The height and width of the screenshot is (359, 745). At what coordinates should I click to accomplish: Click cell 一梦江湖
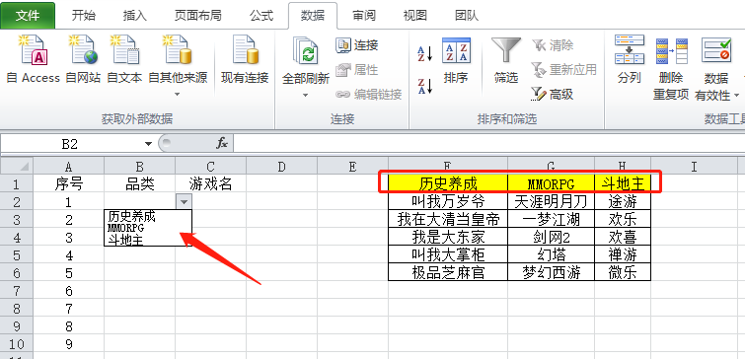552,219
